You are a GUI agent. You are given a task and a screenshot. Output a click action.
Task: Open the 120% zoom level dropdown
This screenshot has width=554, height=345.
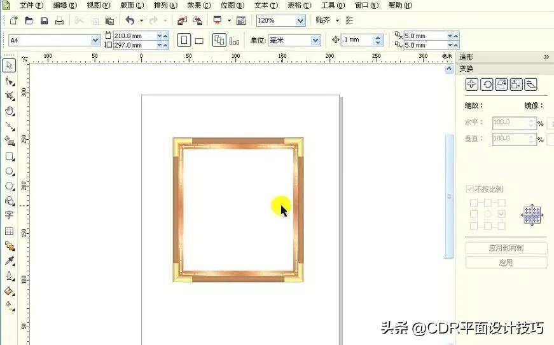[300, 21]
